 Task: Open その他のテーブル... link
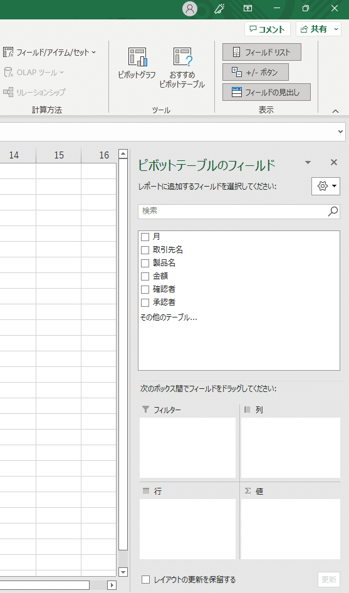(x=169, y=317)
